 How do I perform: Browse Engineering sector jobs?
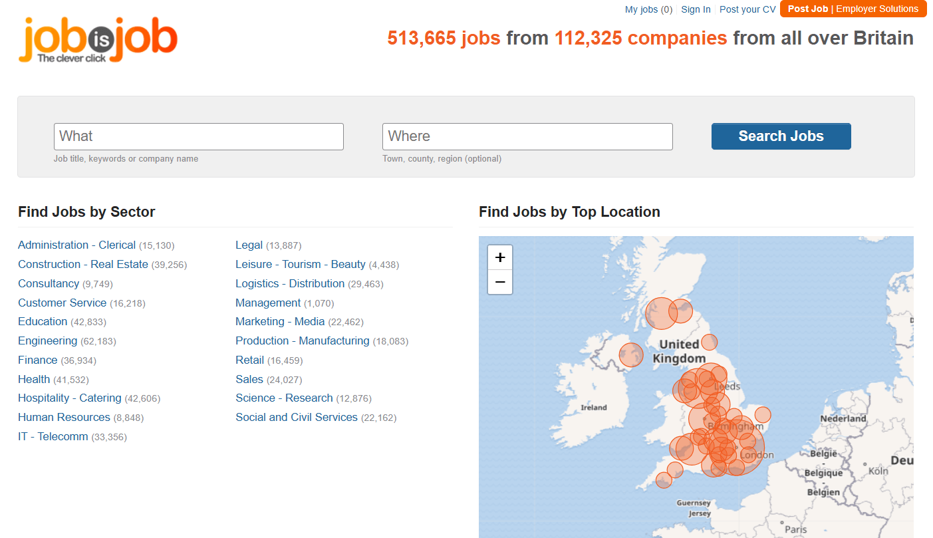click(x=48, y=340)
